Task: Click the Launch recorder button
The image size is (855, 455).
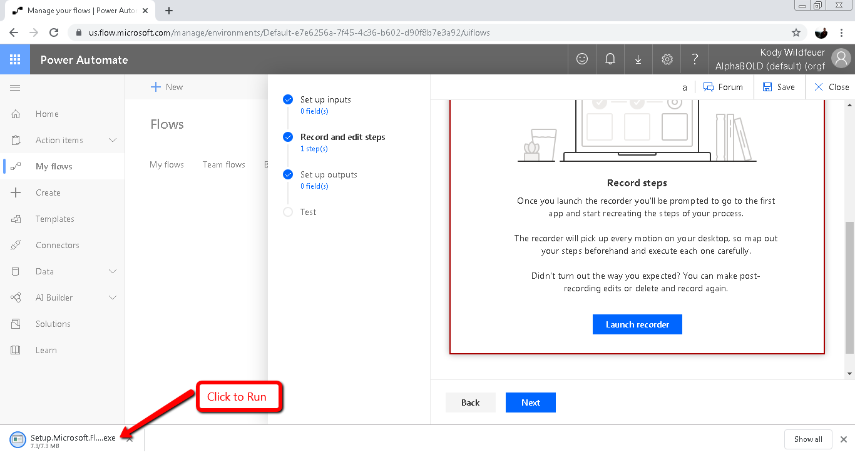Action: tap(637, 324)
